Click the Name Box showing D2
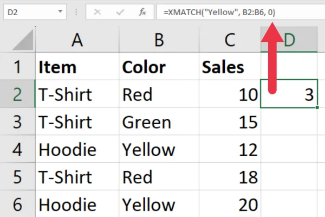Image resolution: width=325 pixels, height=217 pixels. click(x=35, y=12)
